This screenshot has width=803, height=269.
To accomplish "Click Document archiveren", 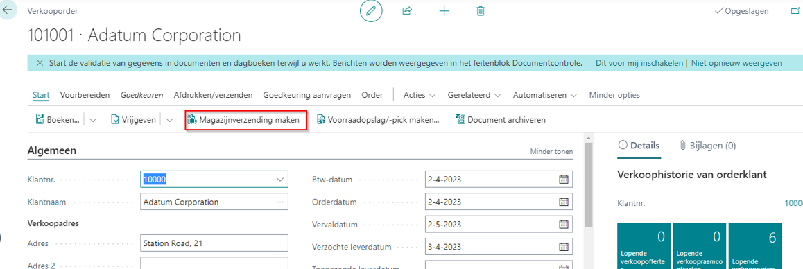I will tap(501, 120).
